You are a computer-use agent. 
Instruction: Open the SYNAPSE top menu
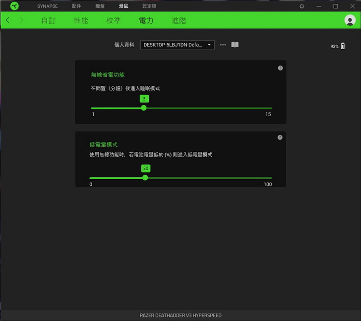tap(48, 6)
